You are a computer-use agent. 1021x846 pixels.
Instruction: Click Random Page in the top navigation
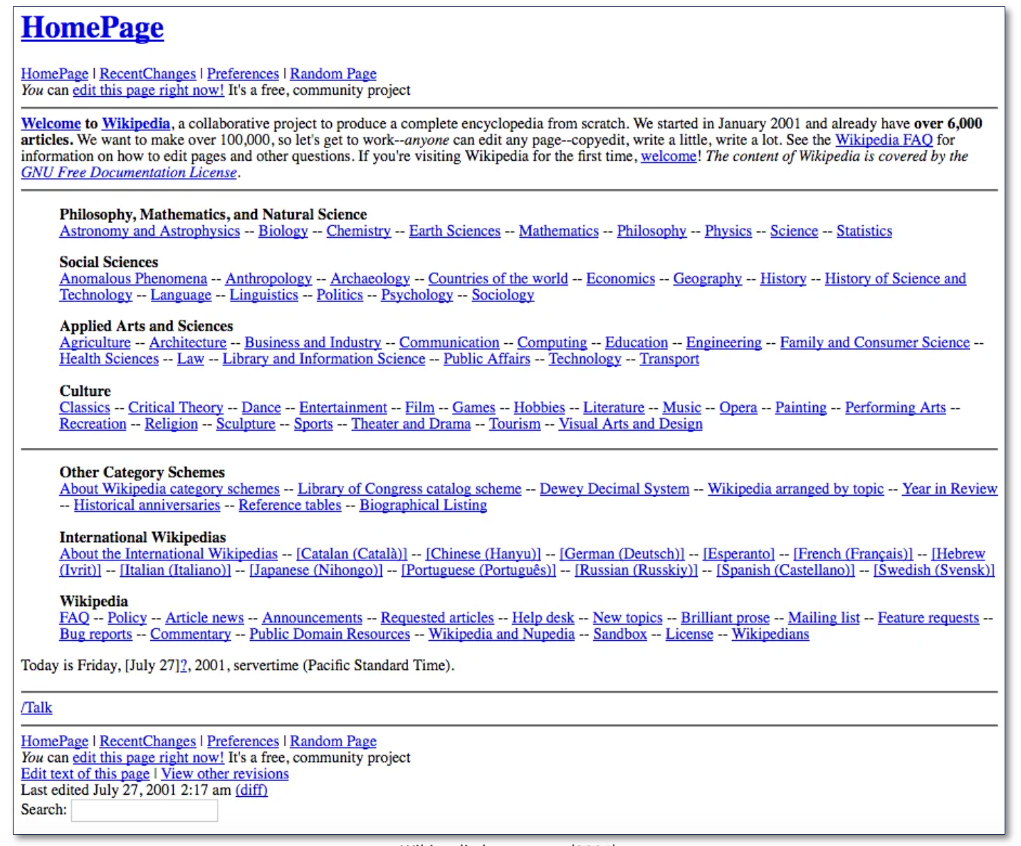click(x=333, y=74)
